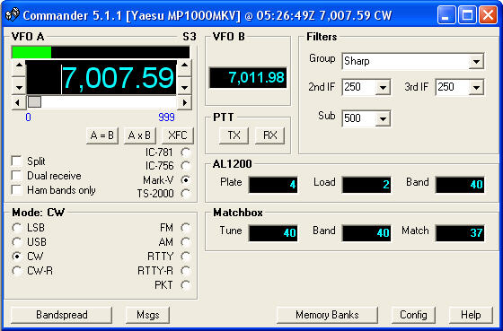Click the AL1200 Load value field
The image size is (503, 331).
366,185
